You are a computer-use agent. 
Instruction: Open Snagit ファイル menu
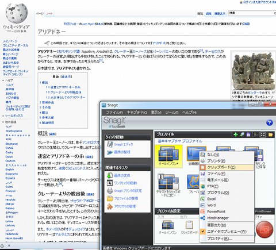[114, 112]
